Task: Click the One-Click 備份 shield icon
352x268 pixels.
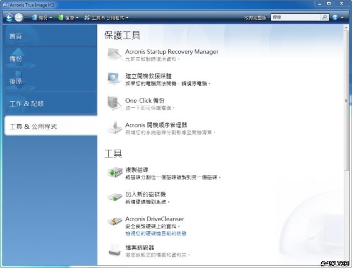Action: tap(115, 103)
